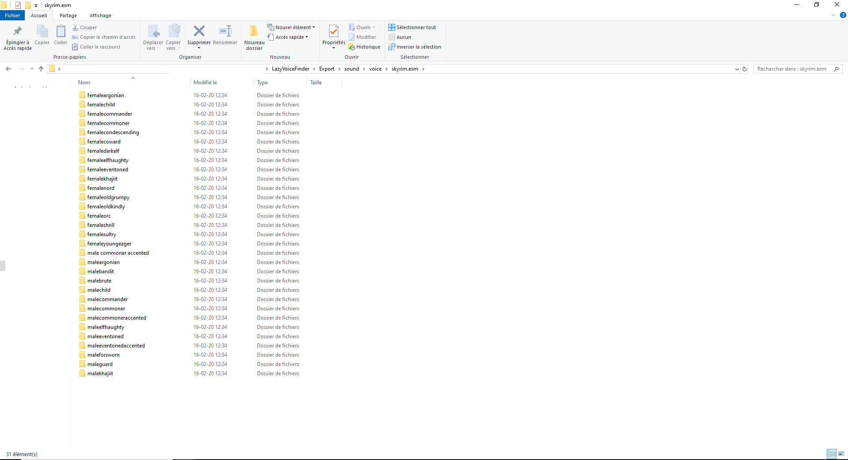Click the maleeventoned folder icon

pyautogui.click(x=82, y=336)
